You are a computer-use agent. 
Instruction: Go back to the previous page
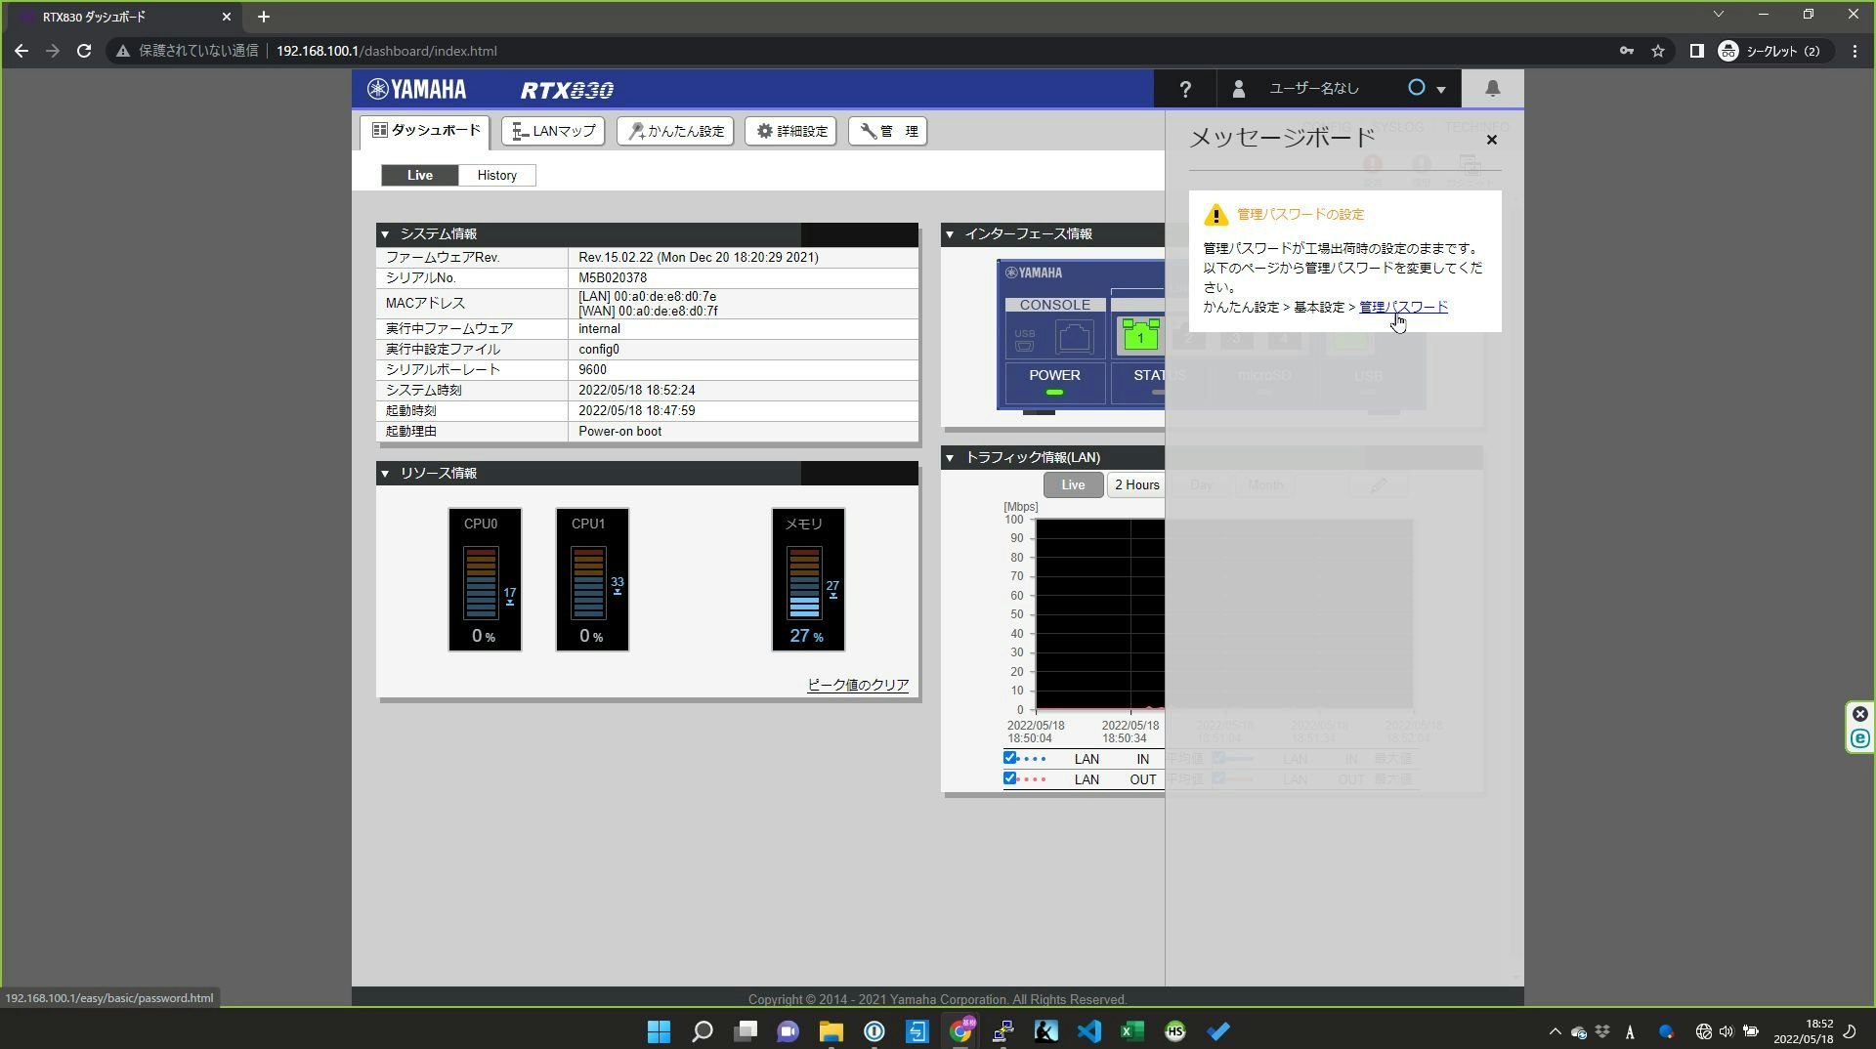pyautogui.click(x=21, y=51)
